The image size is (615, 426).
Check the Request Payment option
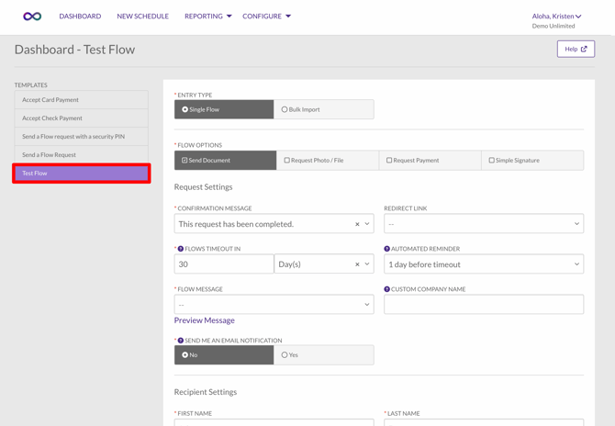pos(430,161)
